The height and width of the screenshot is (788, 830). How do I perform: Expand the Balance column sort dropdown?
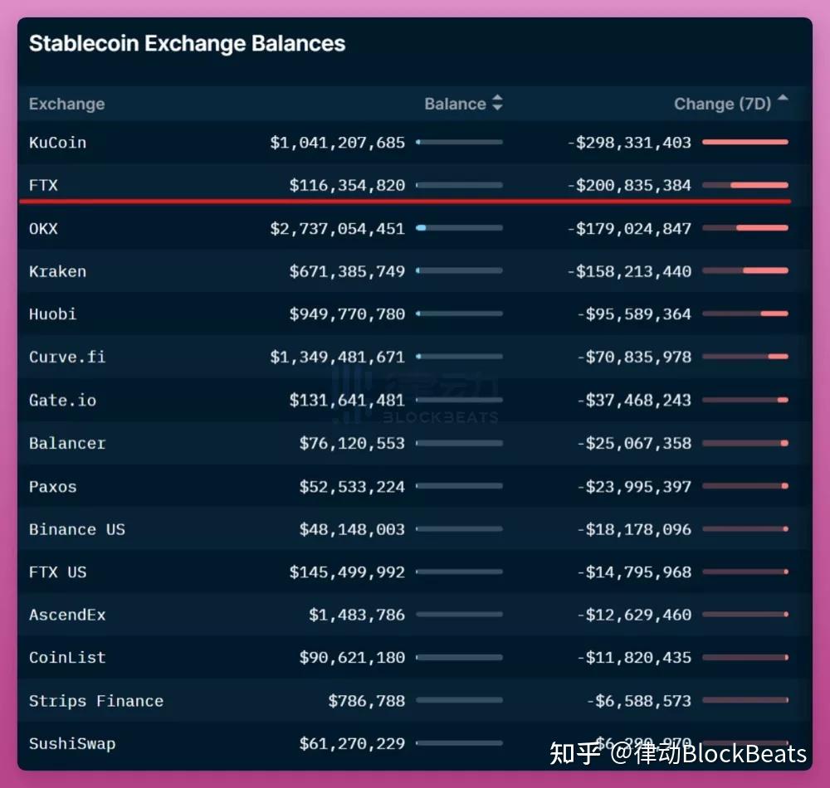[x=496, y=104]
